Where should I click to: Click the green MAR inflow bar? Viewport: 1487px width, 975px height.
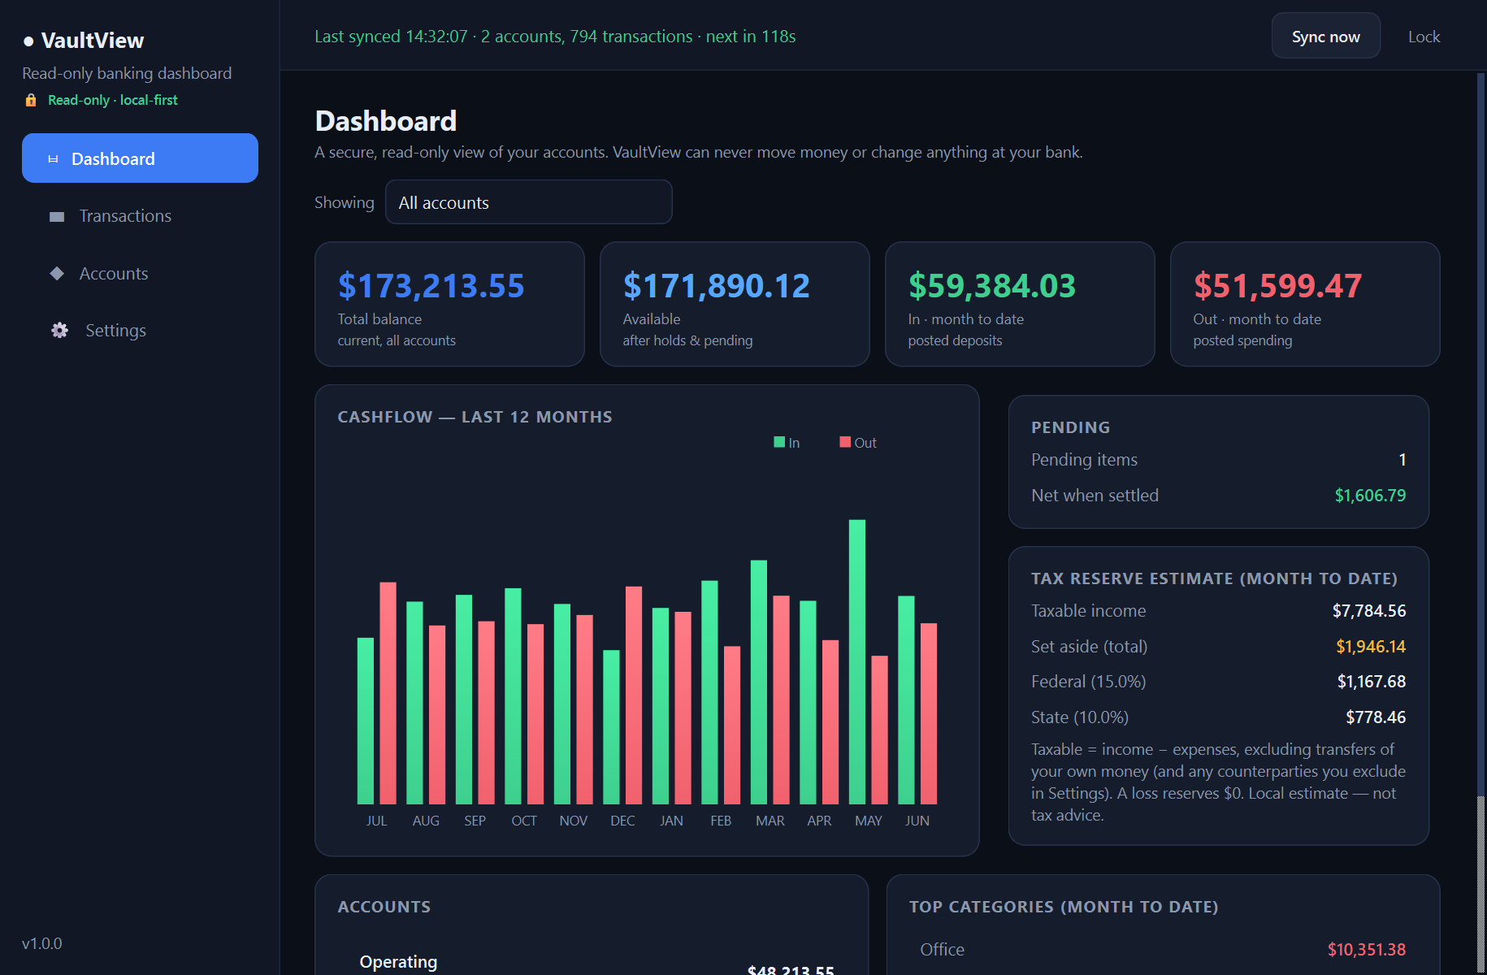click(x=759, y=682)
